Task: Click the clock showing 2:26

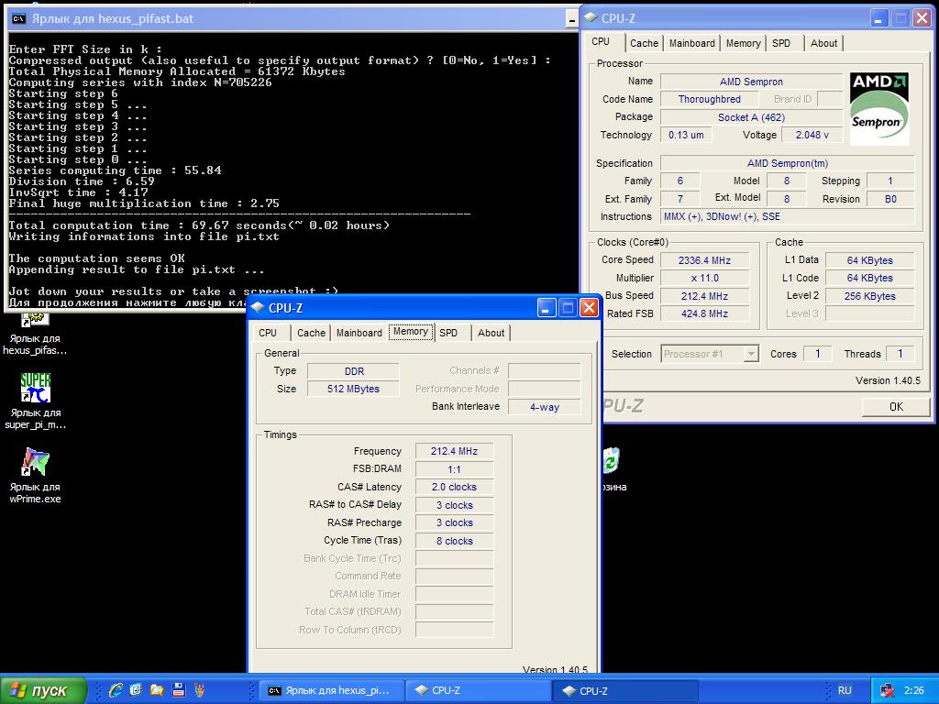Action: click(x=914, y=690)
